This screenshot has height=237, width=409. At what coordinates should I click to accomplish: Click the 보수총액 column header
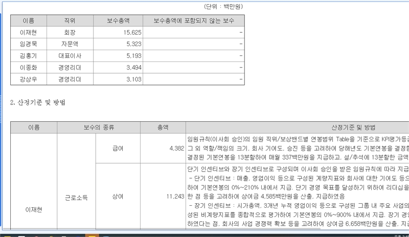(x=118, y=21)
